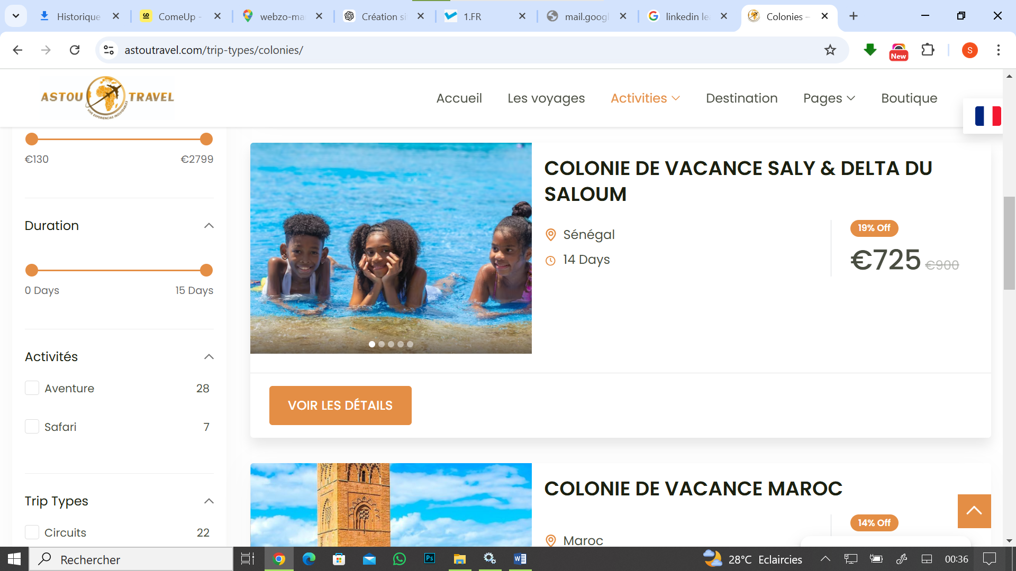Switch language via the French flag
The height and width of the screenshot is (571, 1016).
click(x=987, y=116)
